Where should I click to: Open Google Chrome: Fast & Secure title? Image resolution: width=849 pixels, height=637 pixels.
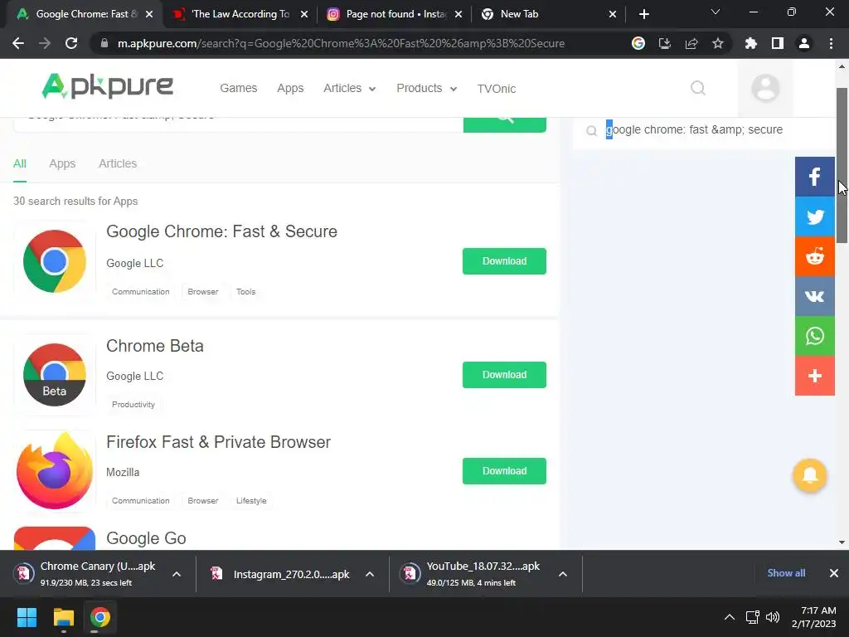point(221,231)
